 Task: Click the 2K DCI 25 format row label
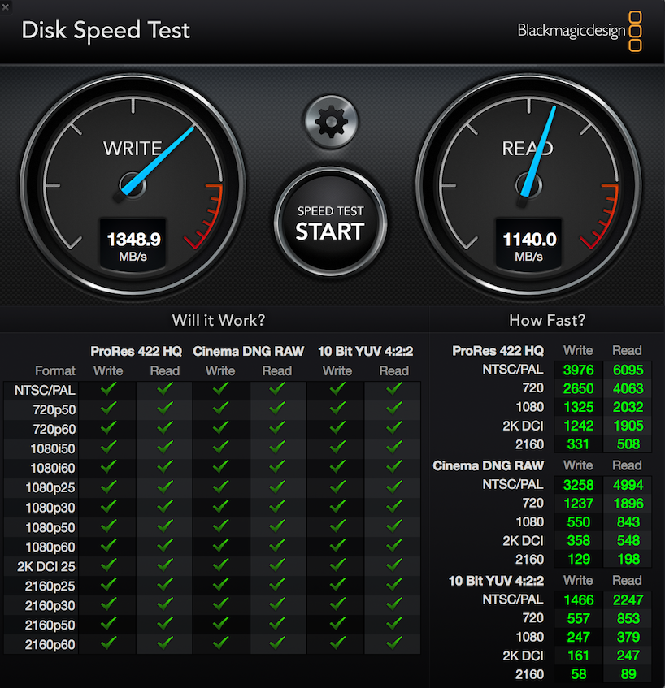coord(46,566)
